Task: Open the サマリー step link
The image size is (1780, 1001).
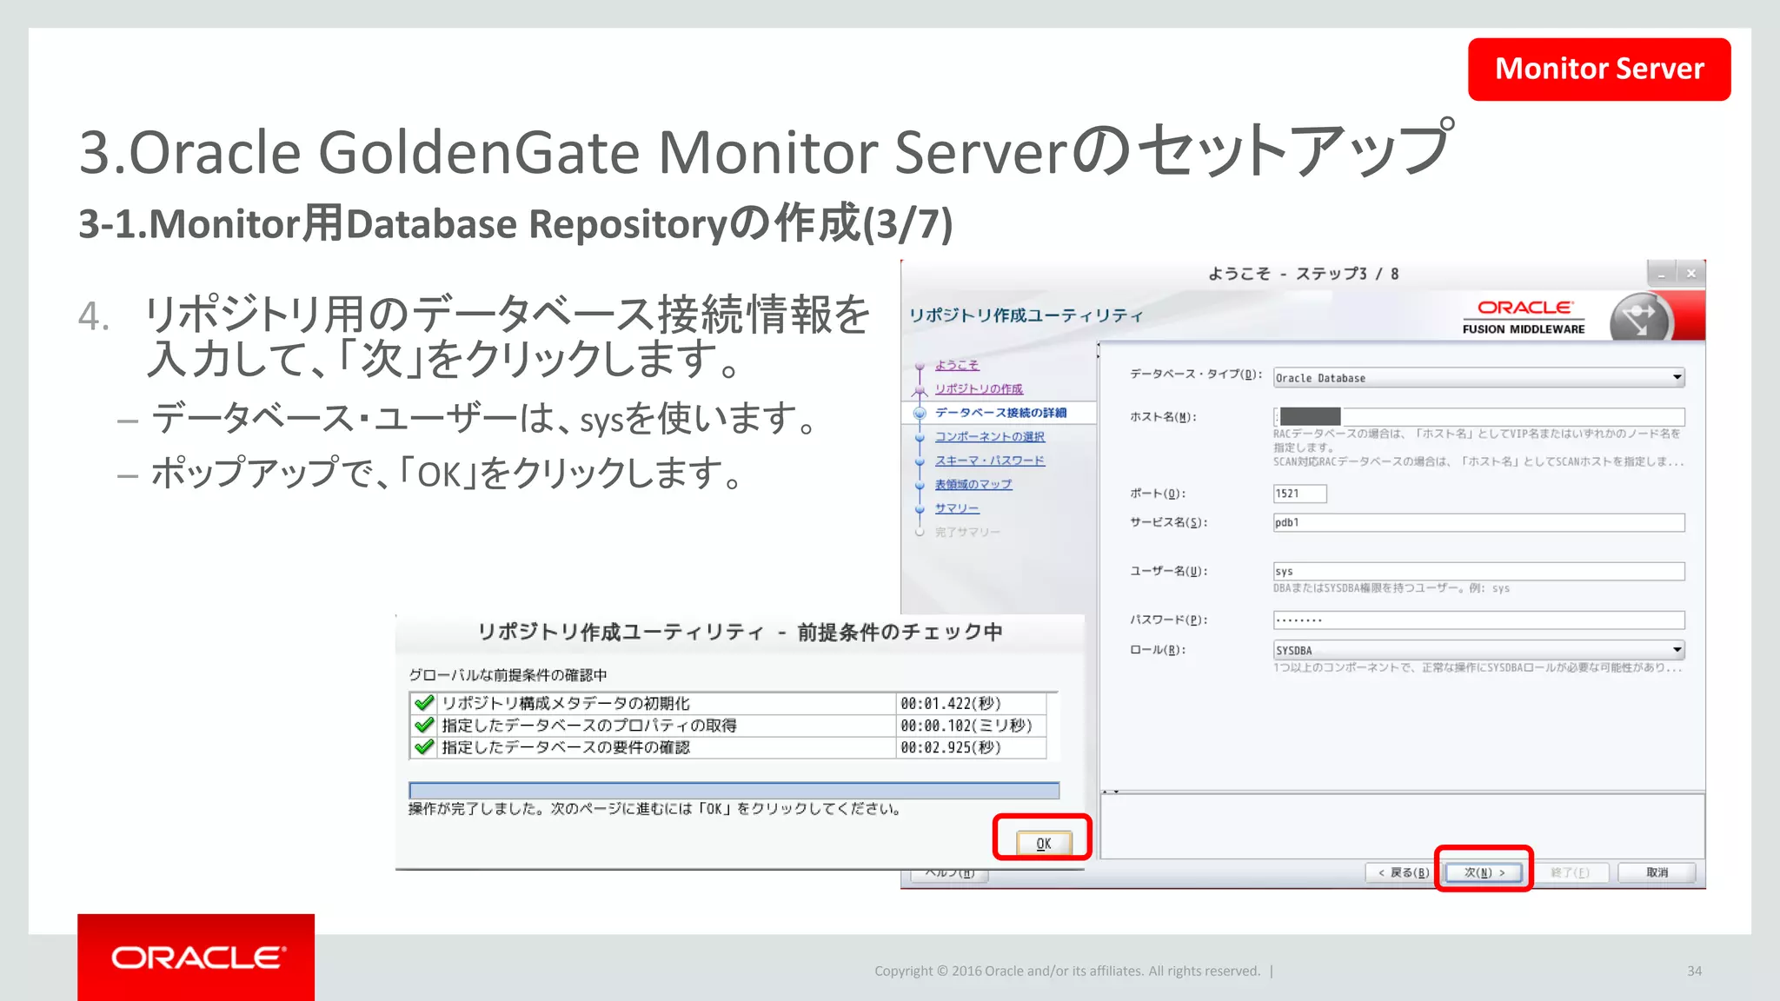Action: (957, 508)
